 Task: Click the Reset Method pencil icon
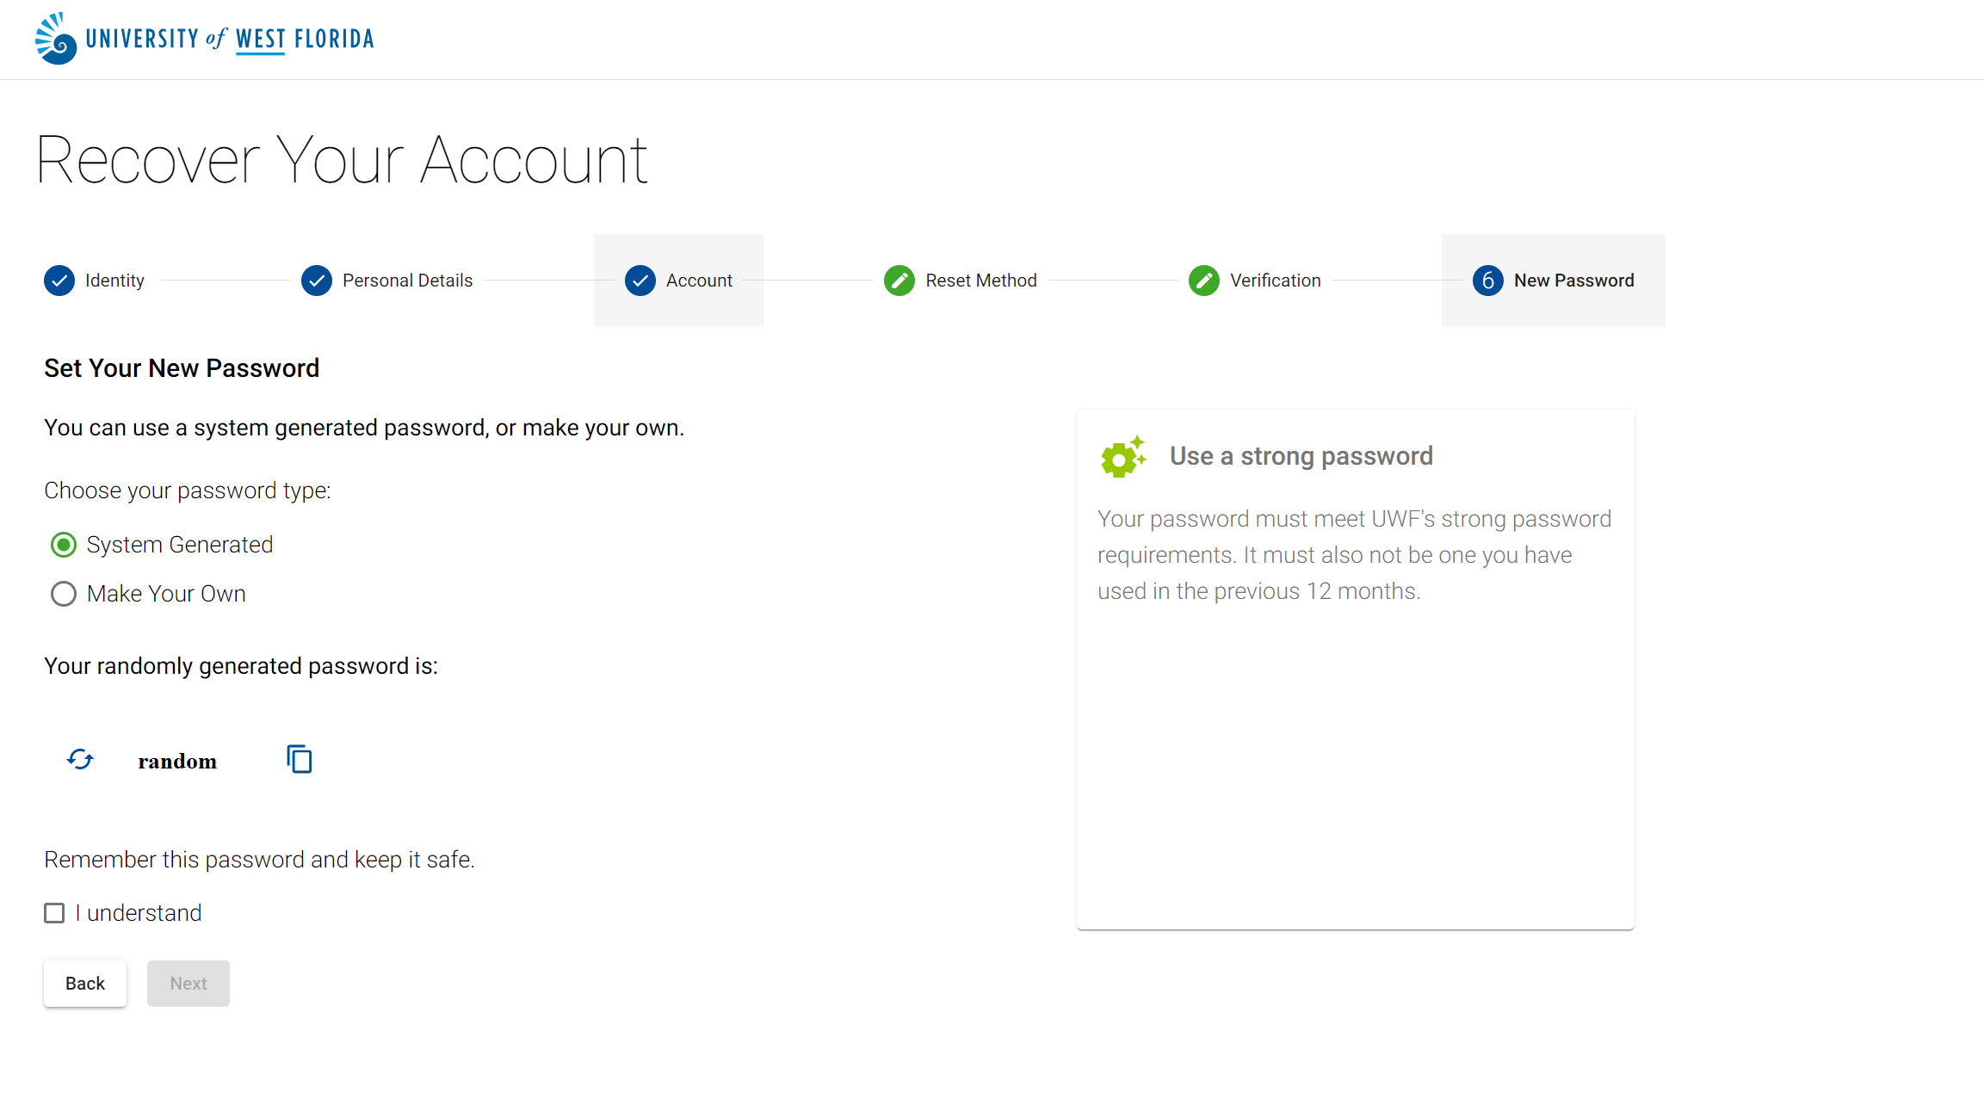tap(899, 281)
